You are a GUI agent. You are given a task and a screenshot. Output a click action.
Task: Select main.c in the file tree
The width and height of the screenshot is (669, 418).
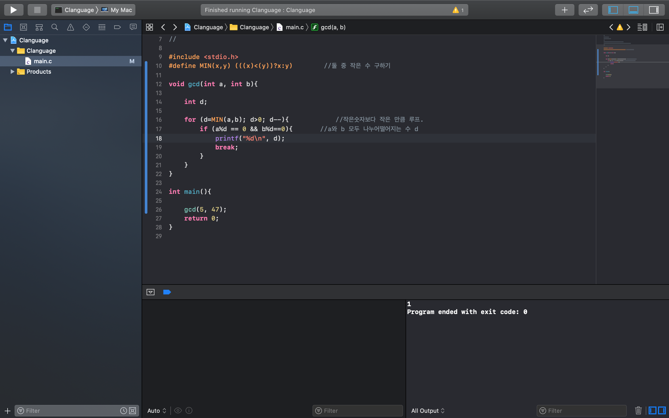click(x=43, y=61)
